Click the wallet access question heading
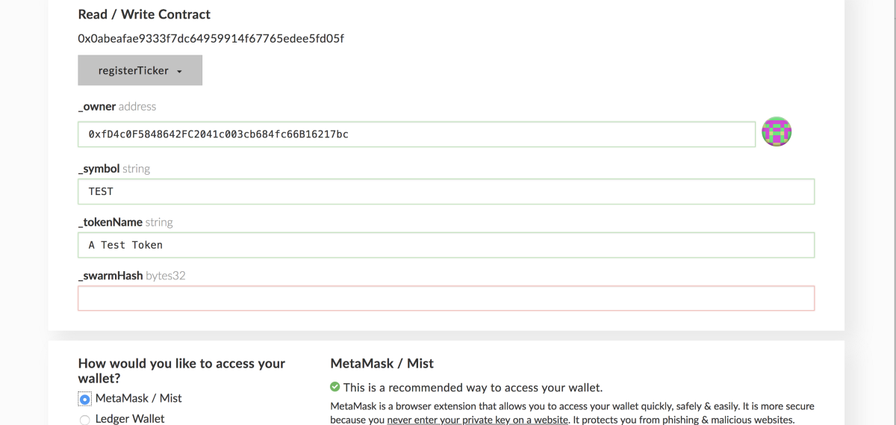 coord(181,370)
